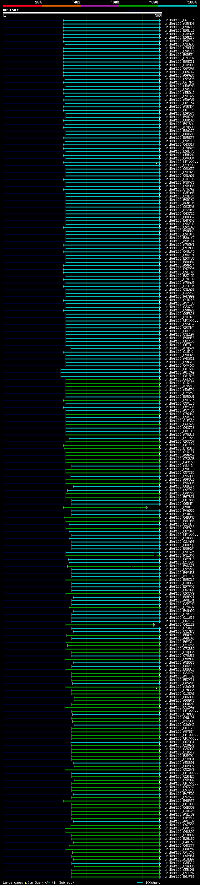The height and width of the screenshot is (885, 200).
Task: Select UniRef100_A7PZI3 label
Action: [x=179, y=386]
